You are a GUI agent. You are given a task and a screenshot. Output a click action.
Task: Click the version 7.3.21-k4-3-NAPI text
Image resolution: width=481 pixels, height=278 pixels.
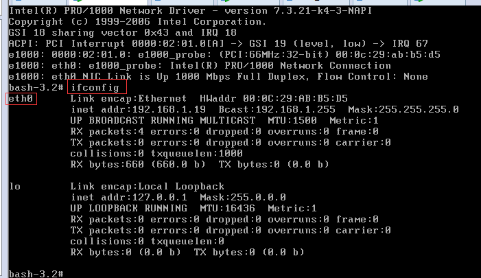[x=298, y=11]
